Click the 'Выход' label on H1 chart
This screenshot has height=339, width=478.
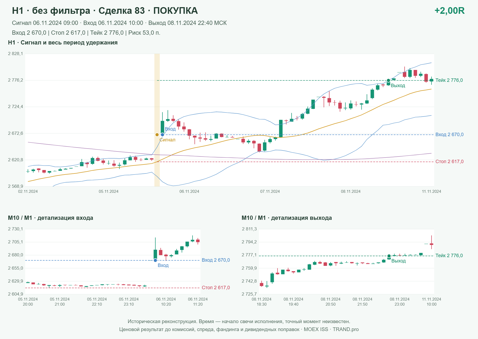coord(398,86)
